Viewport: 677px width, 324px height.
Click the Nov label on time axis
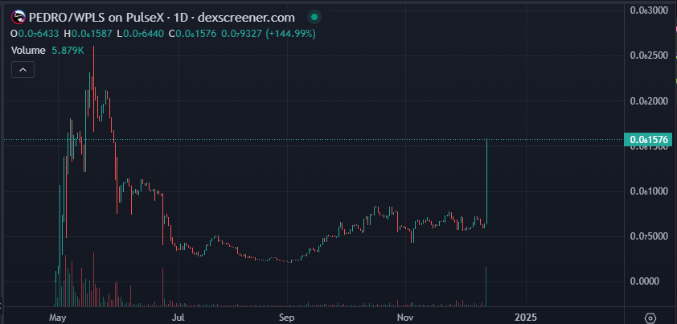405,318
